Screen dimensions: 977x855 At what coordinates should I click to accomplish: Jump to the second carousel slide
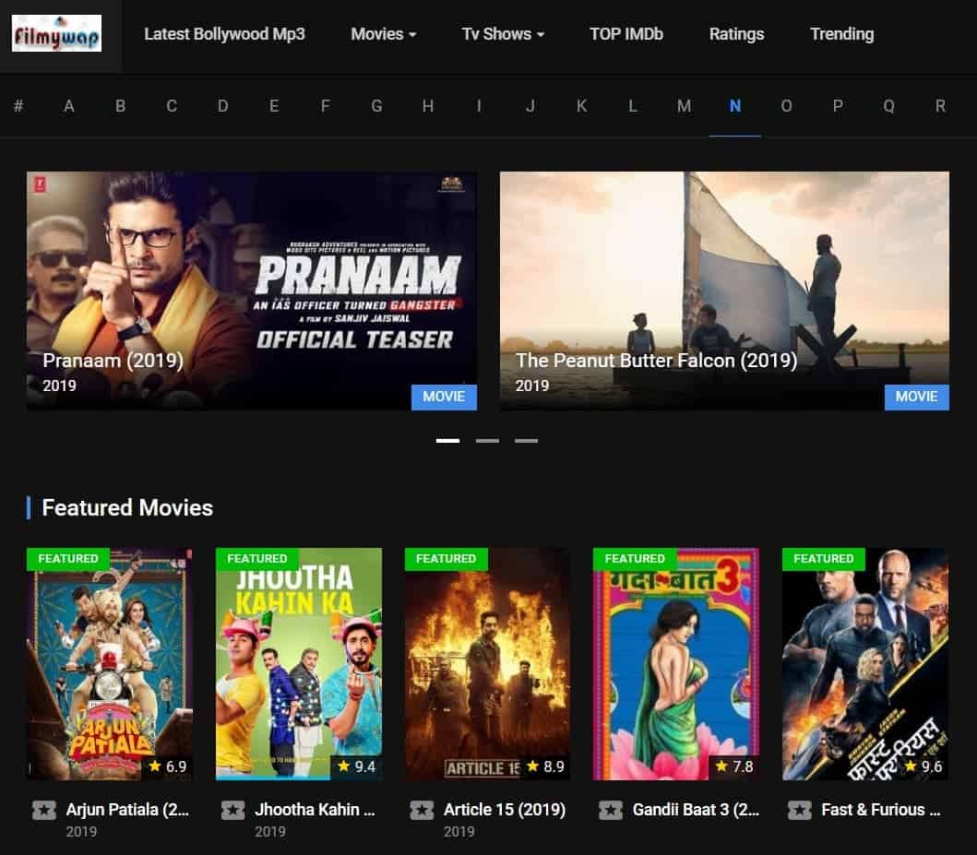tap(487, 440)
